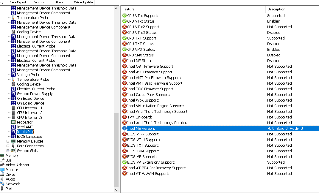
Task: Select the Intel OST Firmware Support row
Action: point(220,66)
